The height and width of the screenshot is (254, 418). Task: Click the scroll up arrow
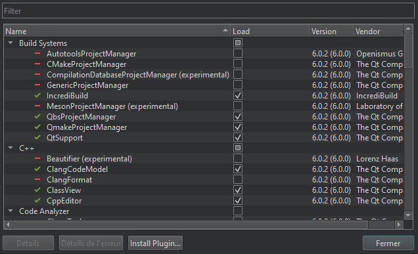(408, 28)
